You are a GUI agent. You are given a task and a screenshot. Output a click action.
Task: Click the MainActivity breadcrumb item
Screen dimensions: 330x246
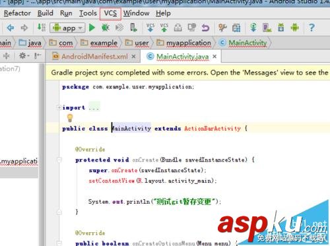(243, 43)
